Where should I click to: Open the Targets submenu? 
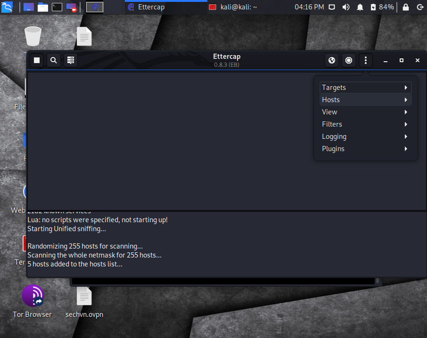click(x=365, y=88)
